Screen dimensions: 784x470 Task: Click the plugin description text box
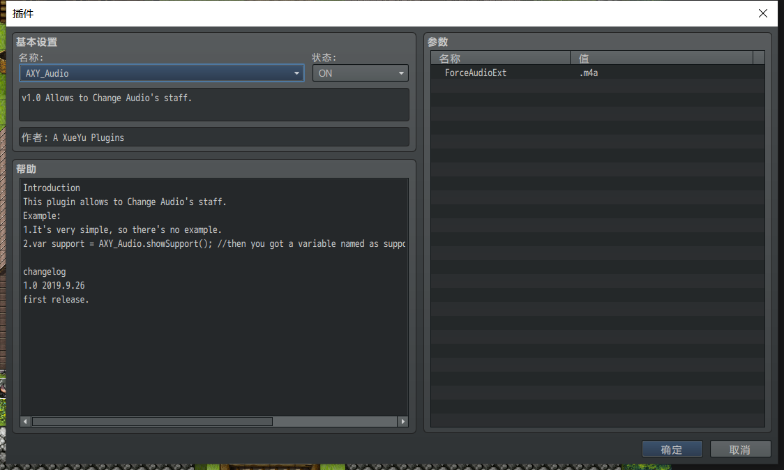(x=214, y=105)
